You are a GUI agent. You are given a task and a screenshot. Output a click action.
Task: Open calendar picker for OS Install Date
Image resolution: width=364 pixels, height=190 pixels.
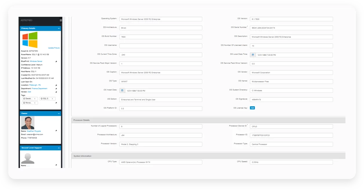[x=122, y=91]
